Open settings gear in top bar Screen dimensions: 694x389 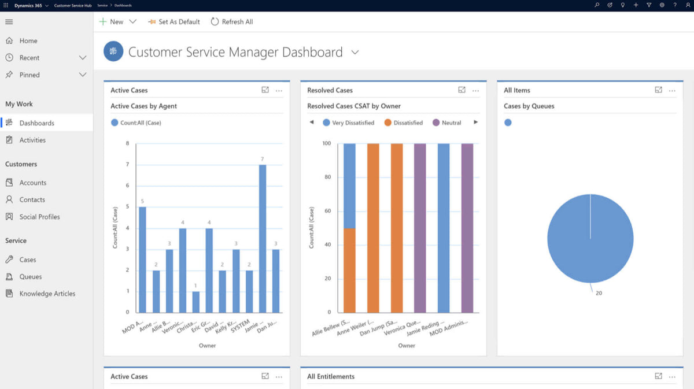coord(662,5)
